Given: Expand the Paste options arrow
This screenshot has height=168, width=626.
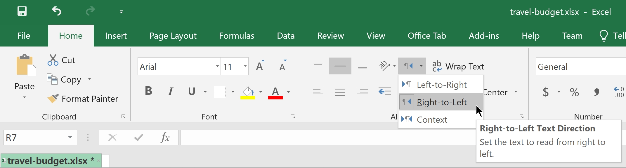Looking at the screenshot, I should pos(25,97).
